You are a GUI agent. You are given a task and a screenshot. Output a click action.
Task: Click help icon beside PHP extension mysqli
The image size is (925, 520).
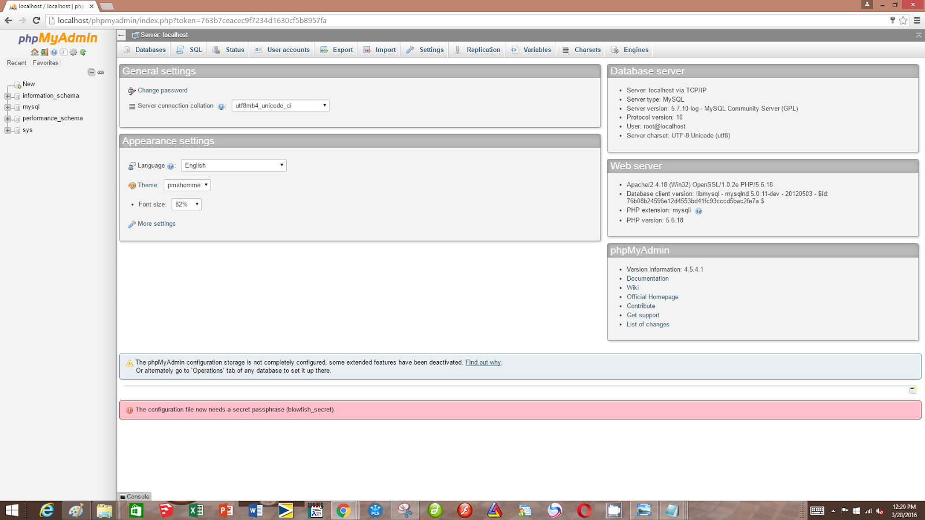[x=698, y=211]
